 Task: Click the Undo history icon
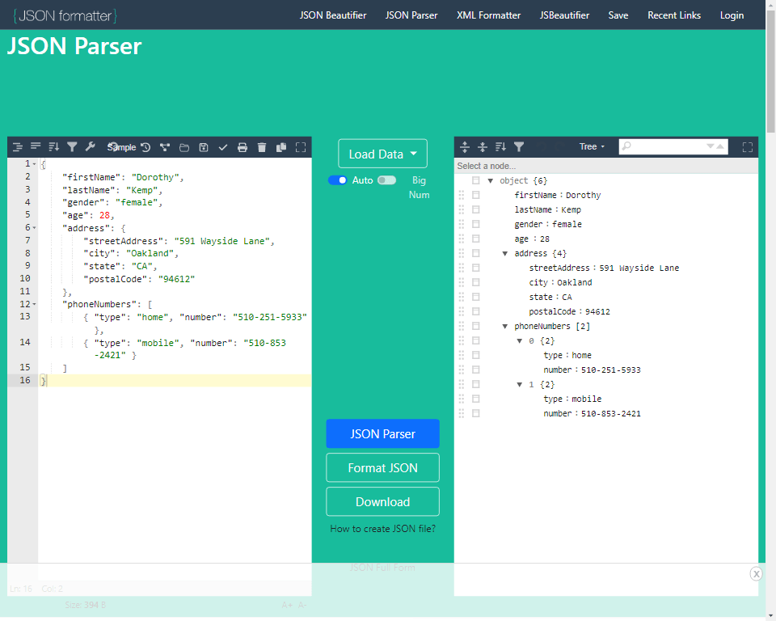(145, 147)
